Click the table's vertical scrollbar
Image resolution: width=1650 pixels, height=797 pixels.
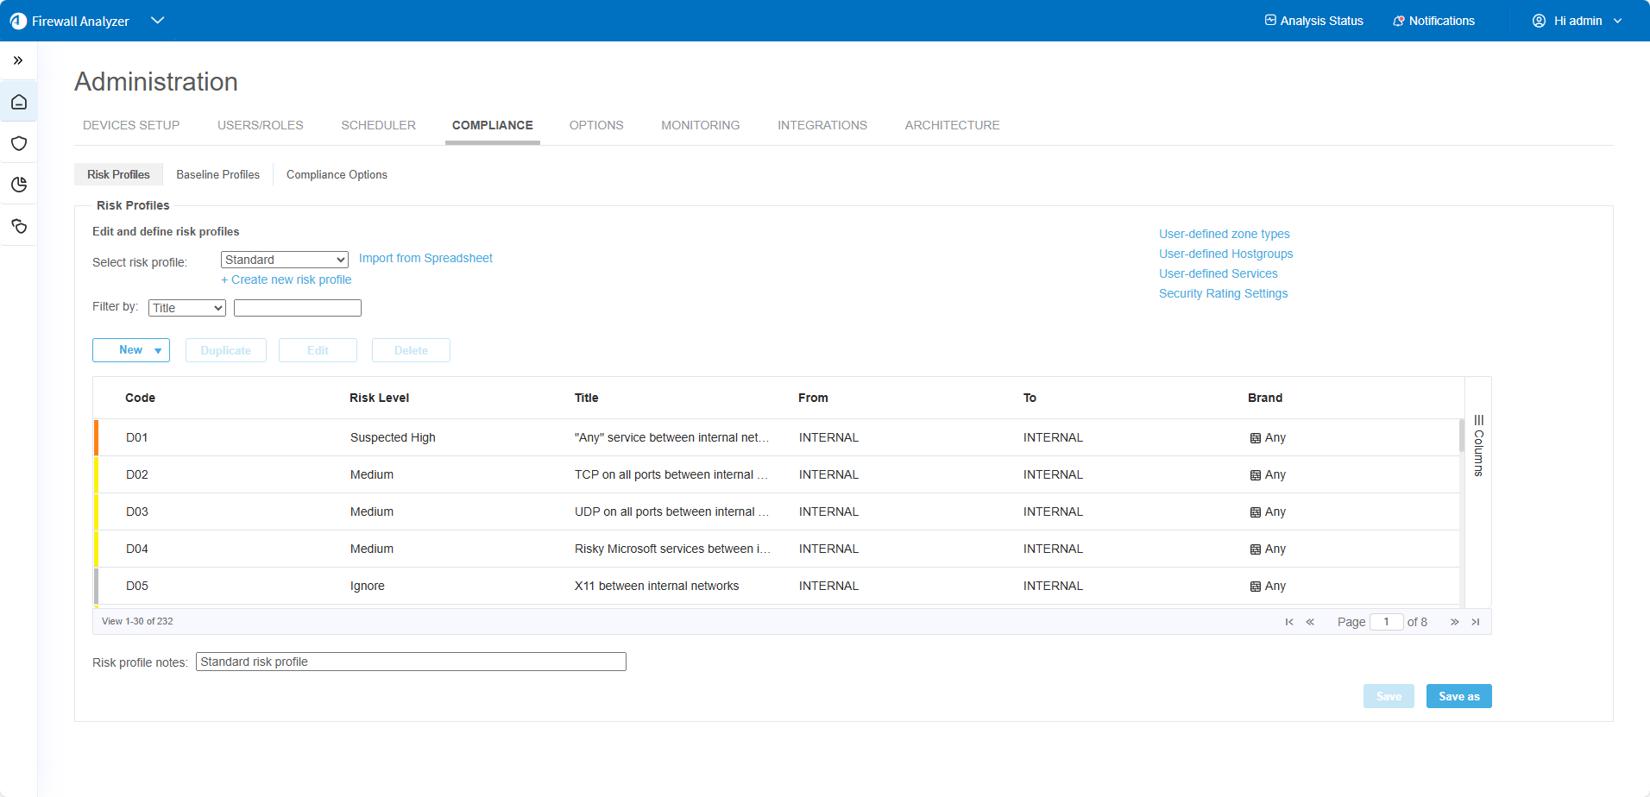[1461, 436]
